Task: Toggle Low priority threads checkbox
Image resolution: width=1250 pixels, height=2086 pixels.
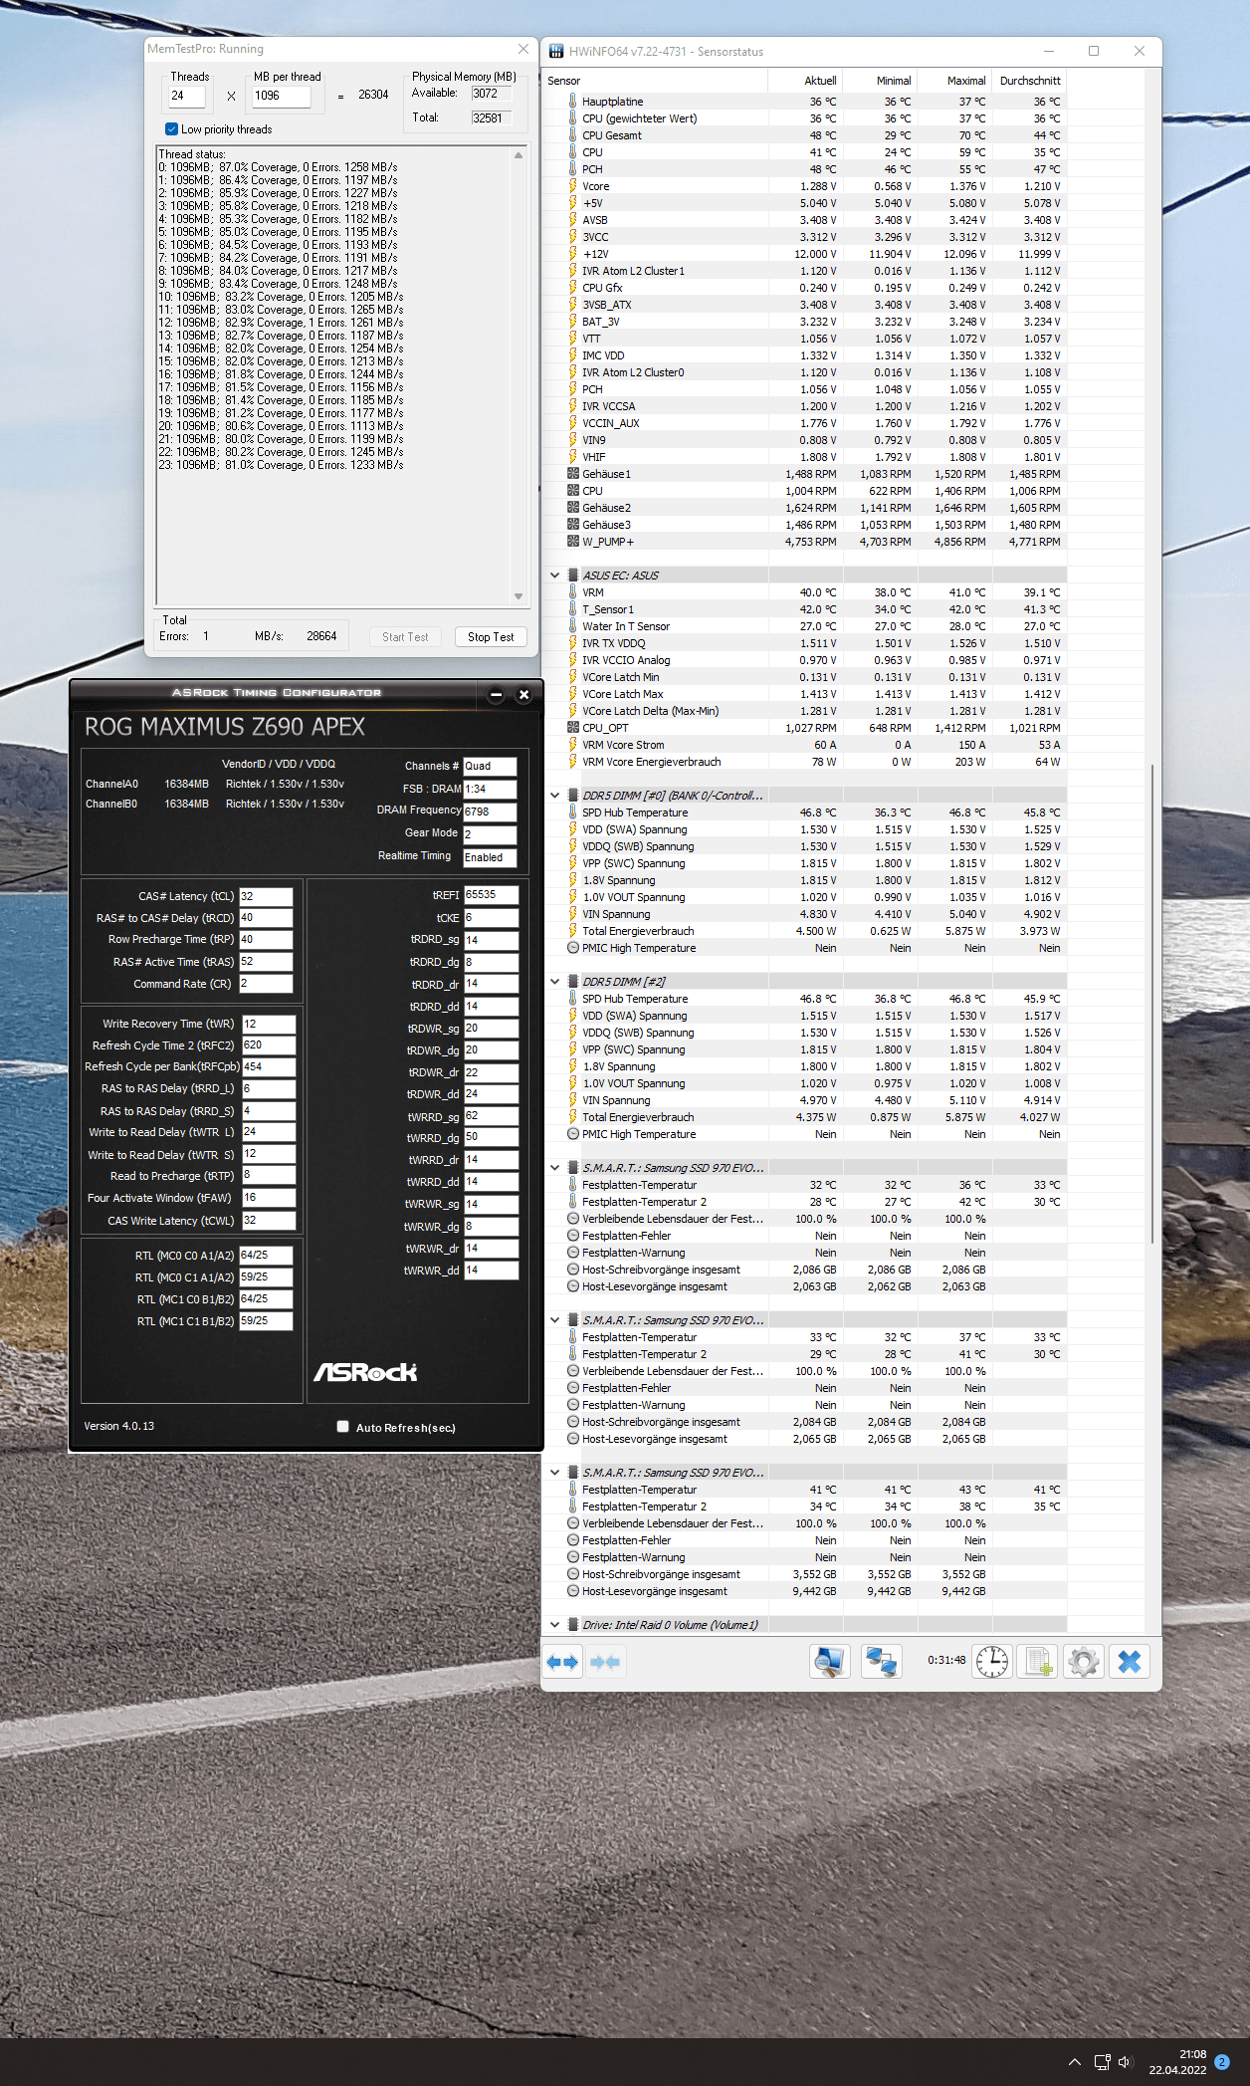Action: pyautogui.click(x=171, y=129)
